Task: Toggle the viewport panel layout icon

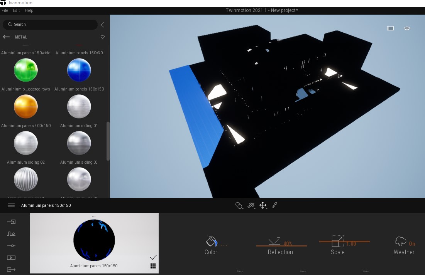Action: (x=390, y=29)
